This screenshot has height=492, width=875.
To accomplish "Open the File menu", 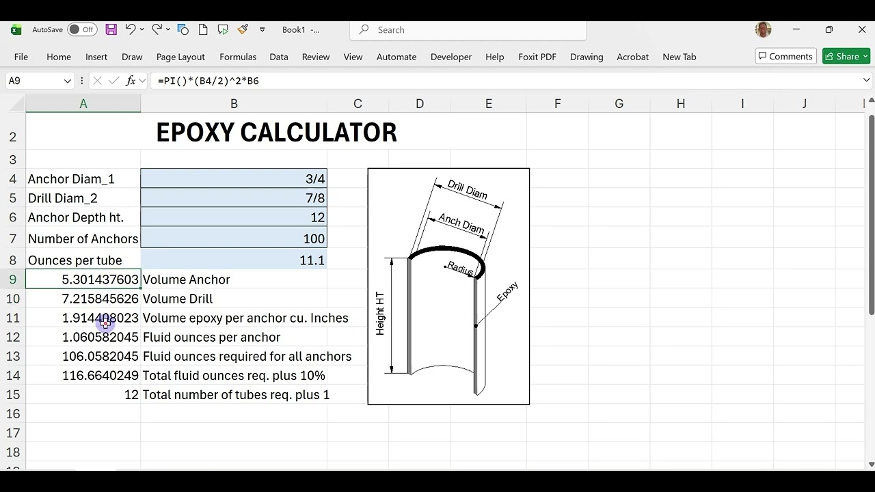I will pos(21,57).
